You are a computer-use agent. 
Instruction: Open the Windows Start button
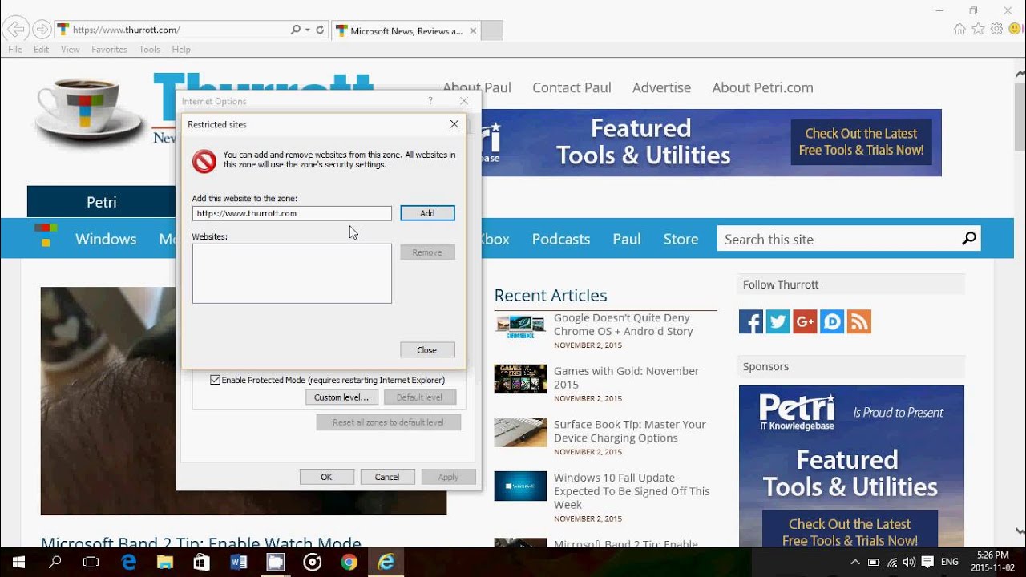[x=18, y=563]
